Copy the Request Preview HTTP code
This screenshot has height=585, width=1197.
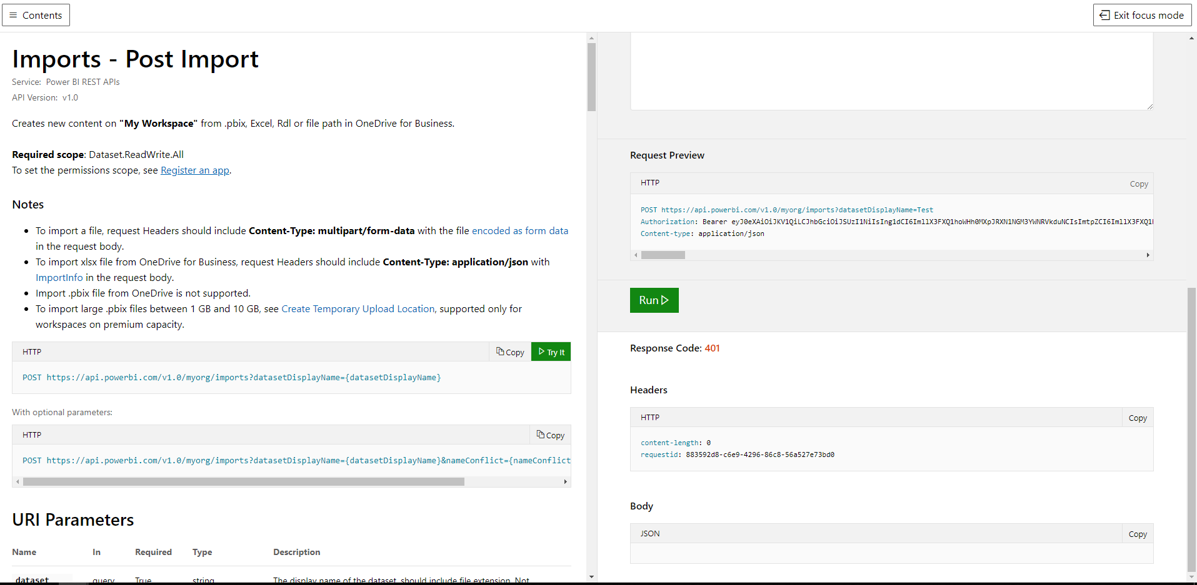pyautogui.click(x=1138, y=184)
